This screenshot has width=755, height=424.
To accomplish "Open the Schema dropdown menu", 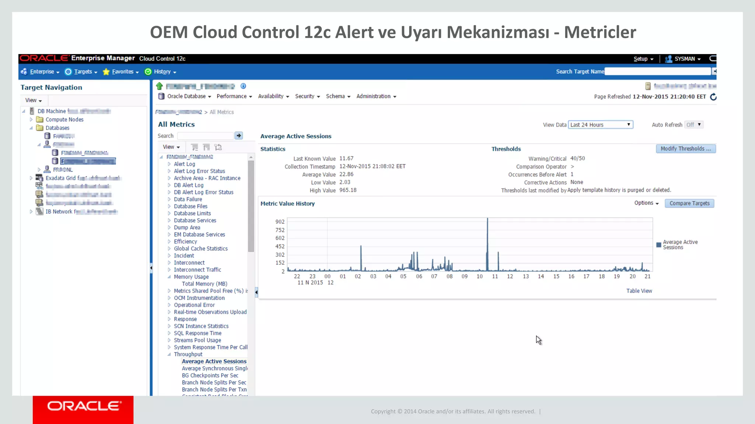I will point(338,96).
